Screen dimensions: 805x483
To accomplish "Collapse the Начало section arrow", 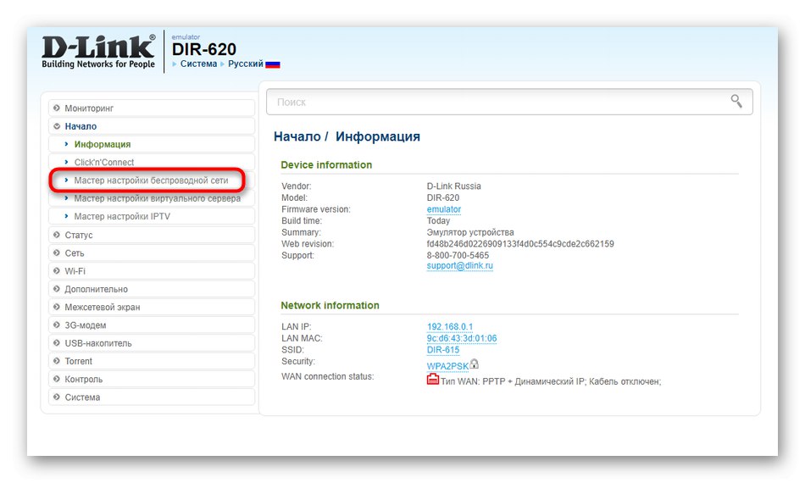I will point(57,125).
